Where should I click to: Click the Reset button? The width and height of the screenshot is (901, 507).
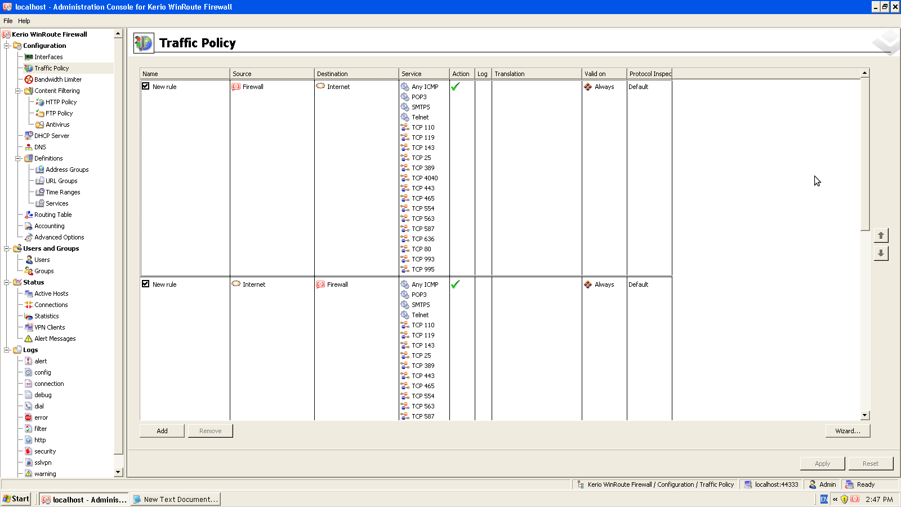click(871, 464)
